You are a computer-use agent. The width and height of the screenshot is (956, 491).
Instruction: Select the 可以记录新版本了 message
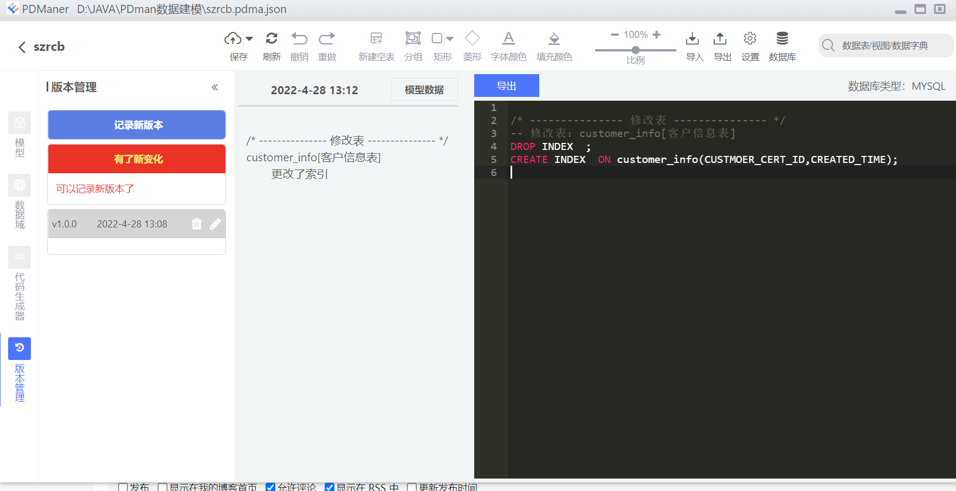(x=95, y=189)
